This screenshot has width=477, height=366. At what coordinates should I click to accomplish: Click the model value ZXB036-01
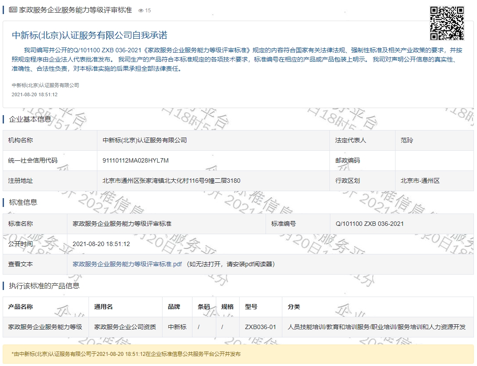tap(260, 327)
